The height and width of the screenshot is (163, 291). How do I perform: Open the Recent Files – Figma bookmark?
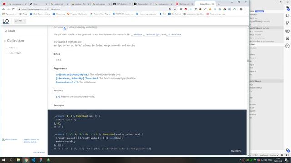[x=100, y=14]
